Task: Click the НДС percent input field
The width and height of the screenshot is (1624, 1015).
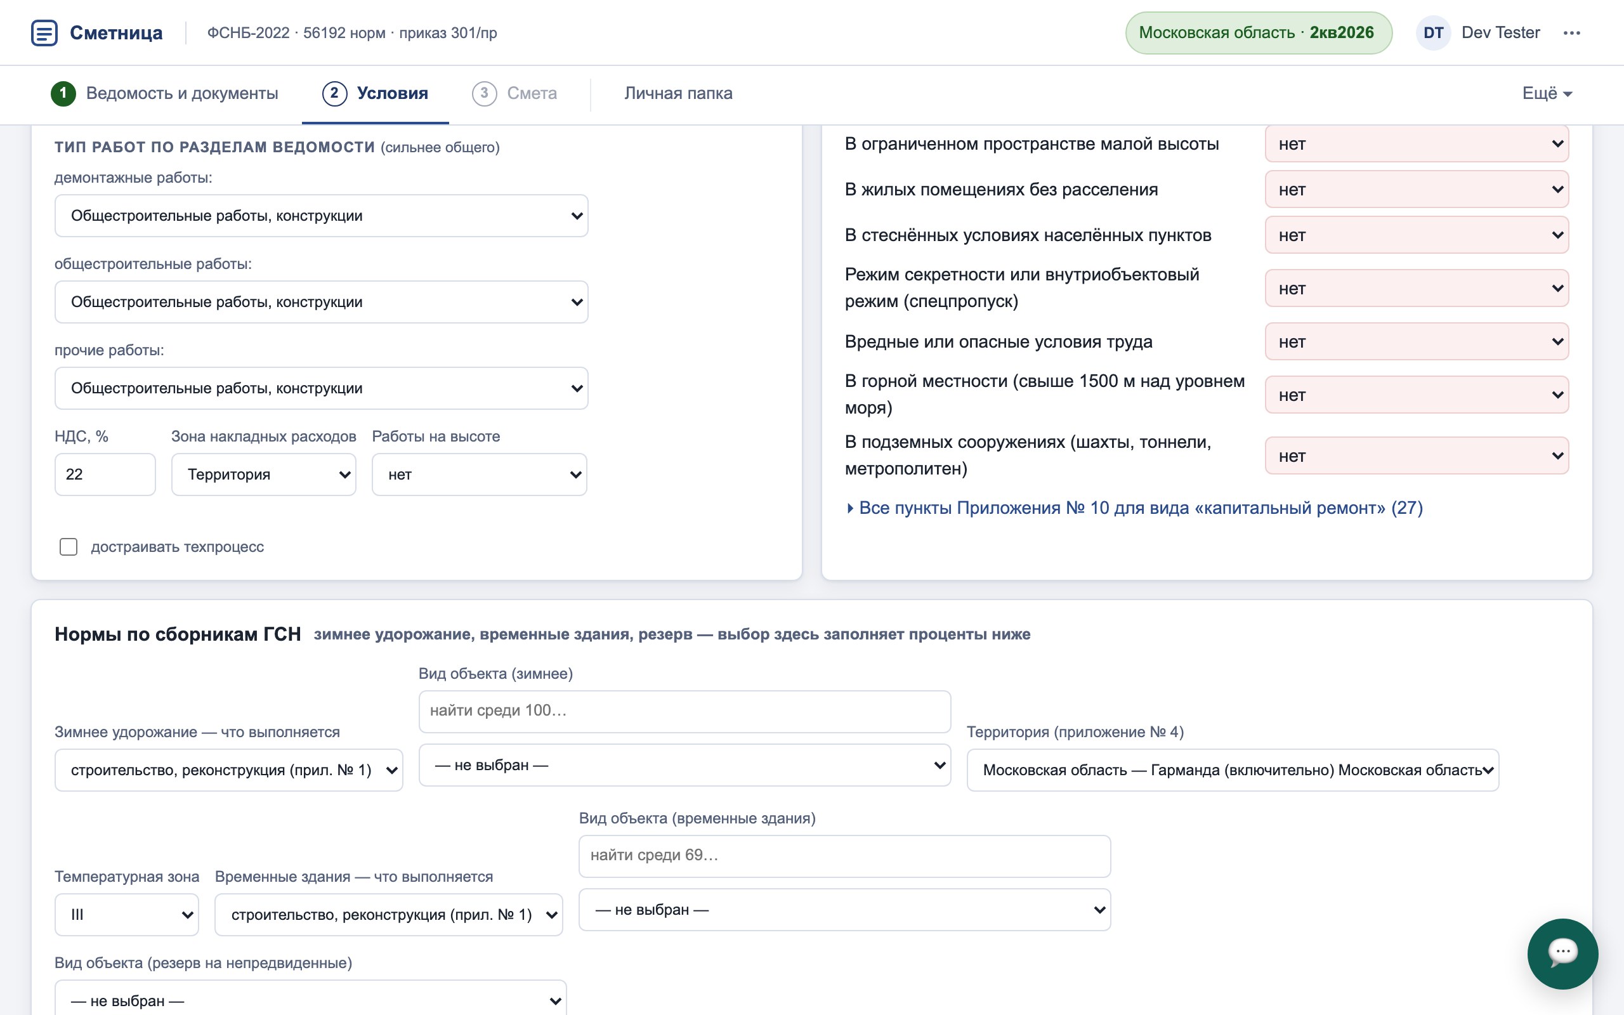Action: tap(105, 475)
